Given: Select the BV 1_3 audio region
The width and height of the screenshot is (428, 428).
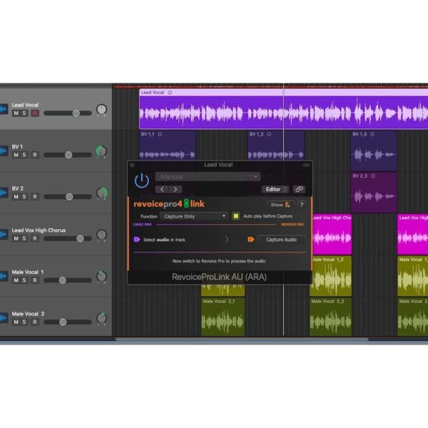Looking at the screenshot, I should [x=374, y=151].
